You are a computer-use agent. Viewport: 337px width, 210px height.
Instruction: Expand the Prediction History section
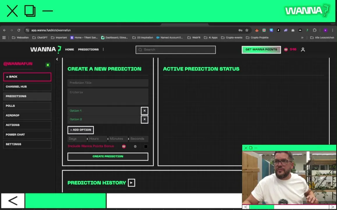click(131, 183)
